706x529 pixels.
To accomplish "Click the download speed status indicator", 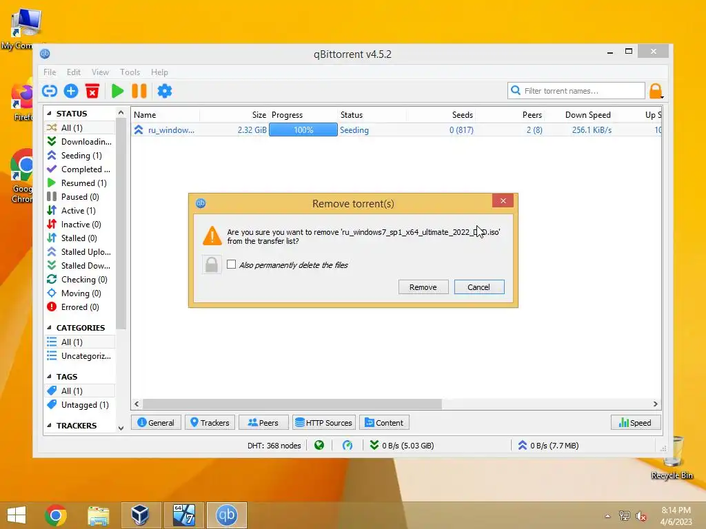I will click(402, 446).
